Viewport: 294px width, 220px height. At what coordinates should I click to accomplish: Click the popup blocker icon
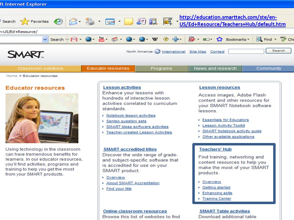point(191,39)
